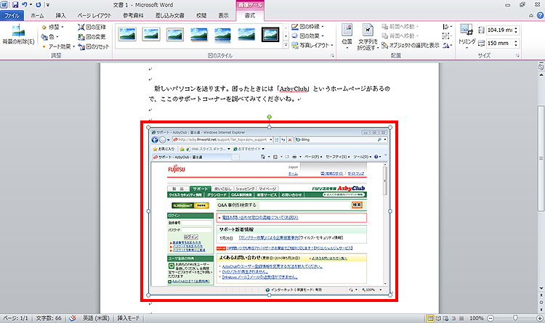
Task: Click the Redo icon in quick access toolbar
Action: (x=39, y=5)
